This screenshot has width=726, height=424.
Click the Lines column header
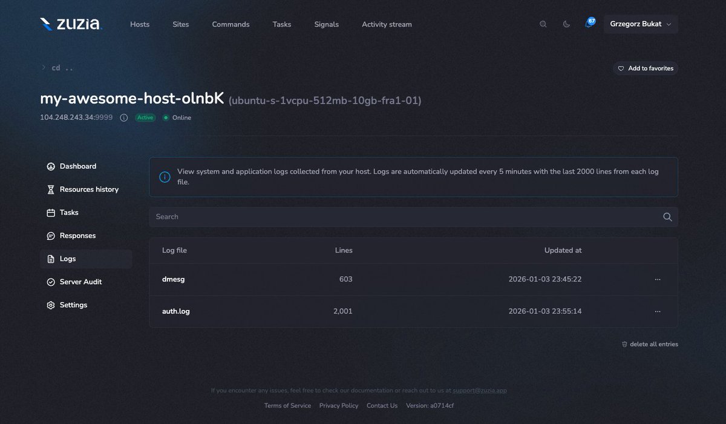pos(344,250)
